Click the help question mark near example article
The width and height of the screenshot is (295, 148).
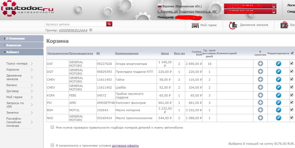tap(91, 30)
